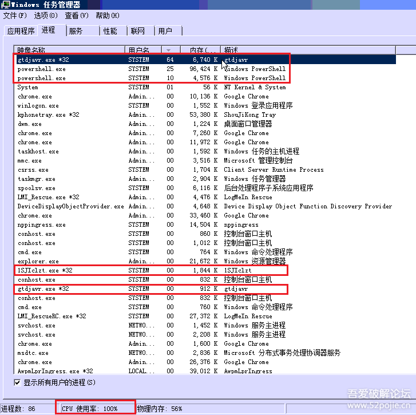This screenshot has width=416, height=415.
Task: Select the kphonetray.exe *32 row
Action: tap(205, 114)
